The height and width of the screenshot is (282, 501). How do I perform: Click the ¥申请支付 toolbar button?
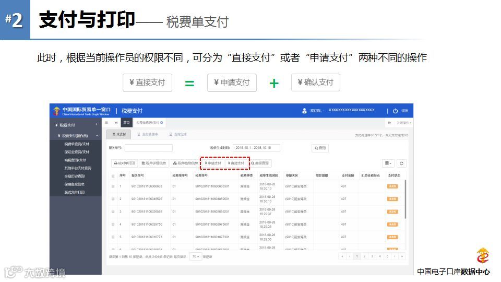(x=213, y=163)
